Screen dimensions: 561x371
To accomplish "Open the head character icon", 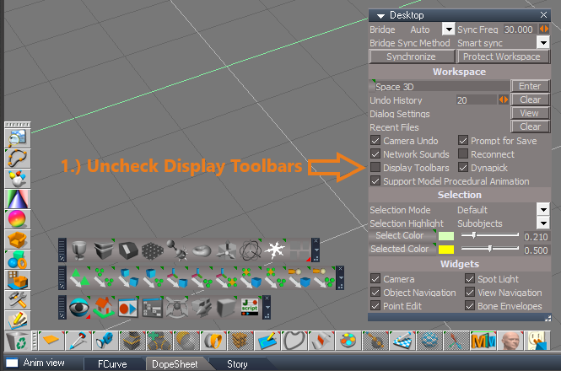I will 510,341.
